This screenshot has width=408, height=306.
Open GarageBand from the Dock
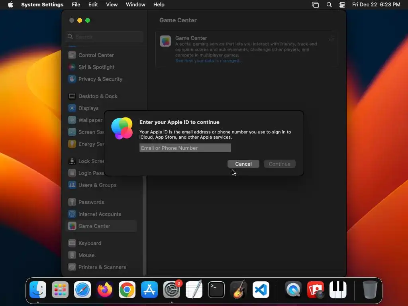(x=239, y=290)
